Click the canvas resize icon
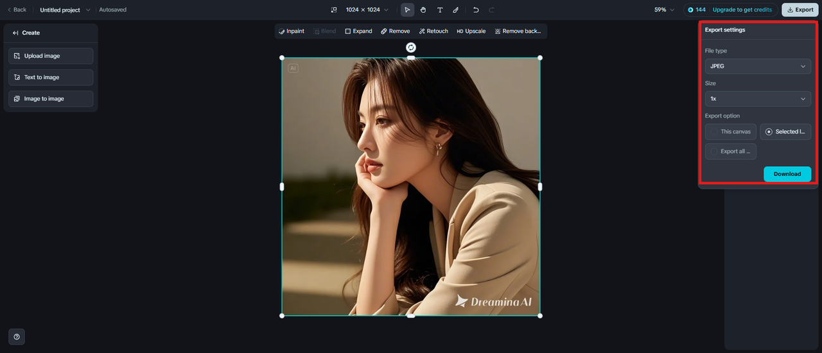 (334, 10)
